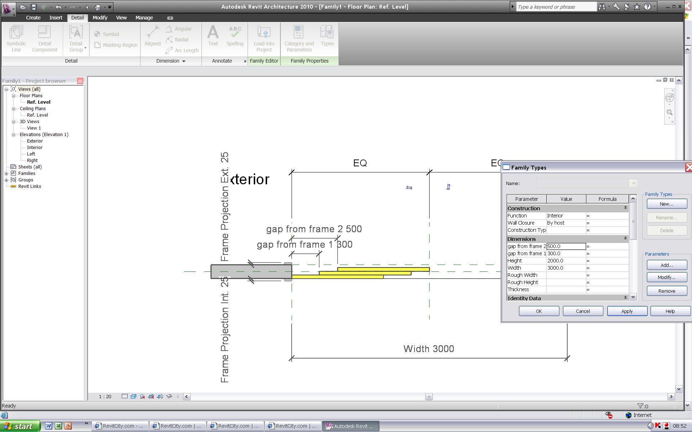
Task: Click the Aligned dimension tool
Action: 152,36
